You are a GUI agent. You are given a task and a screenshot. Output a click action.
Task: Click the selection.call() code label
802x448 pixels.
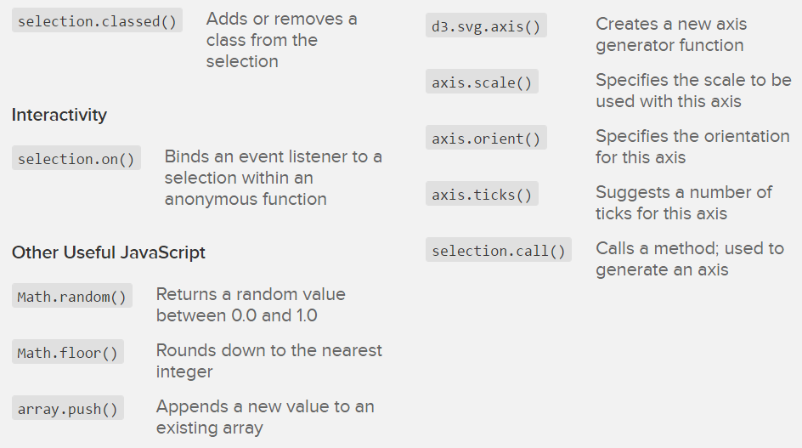pyautogui.click(x=498, y=251)
